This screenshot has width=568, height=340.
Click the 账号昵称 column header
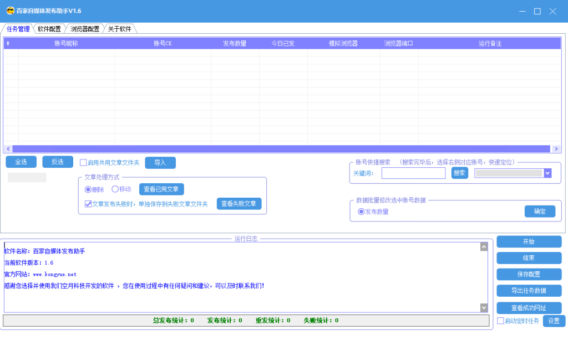point(67,43)
